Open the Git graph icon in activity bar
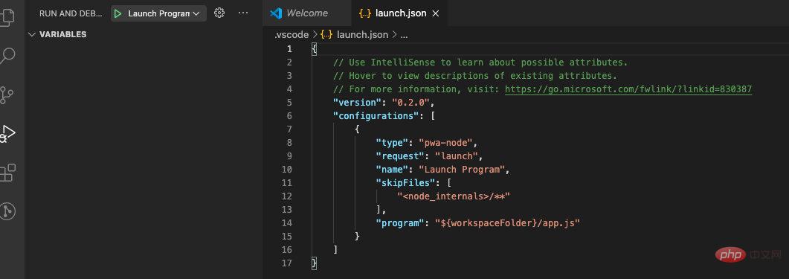789x279 pixels. click(x=7, y=211)
